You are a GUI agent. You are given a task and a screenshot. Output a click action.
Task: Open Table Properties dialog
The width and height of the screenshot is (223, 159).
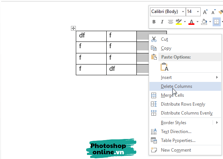coord(178,140)
